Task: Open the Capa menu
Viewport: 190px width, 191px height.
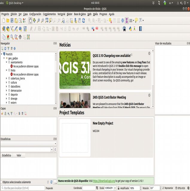Action: 25,14
